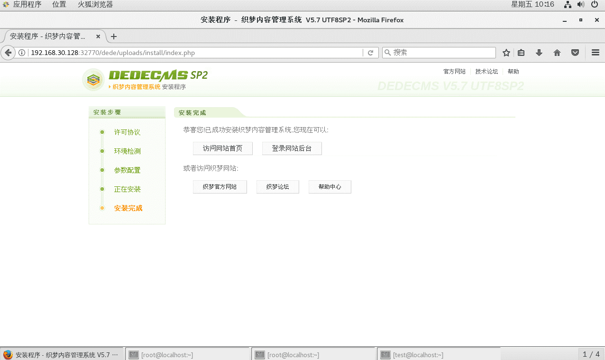Reload the page with the refresh icon

(x=371, y=53)
